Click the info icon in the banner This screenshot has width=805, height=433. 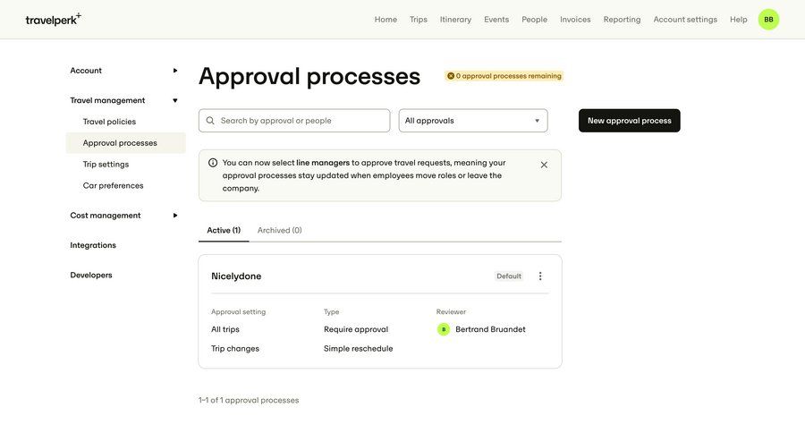(213, 163)
